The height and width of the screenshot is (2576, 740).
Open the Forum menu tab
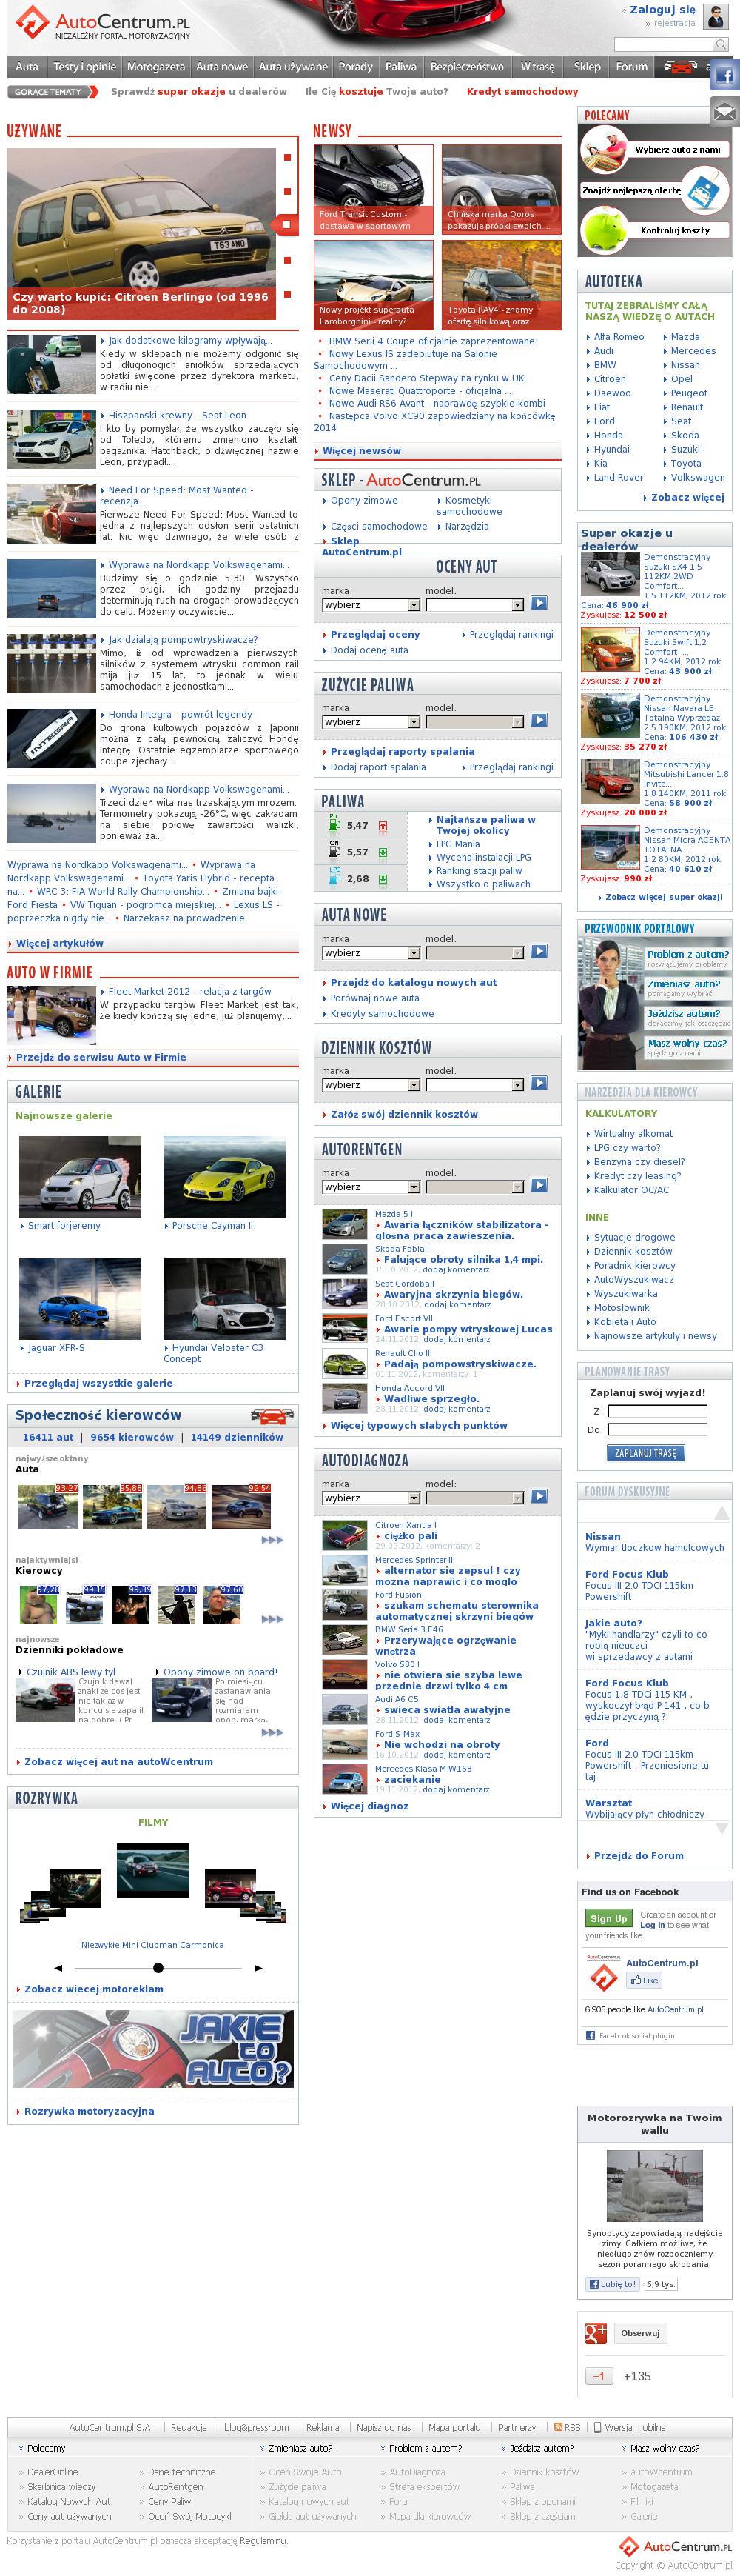coord(631,67)
